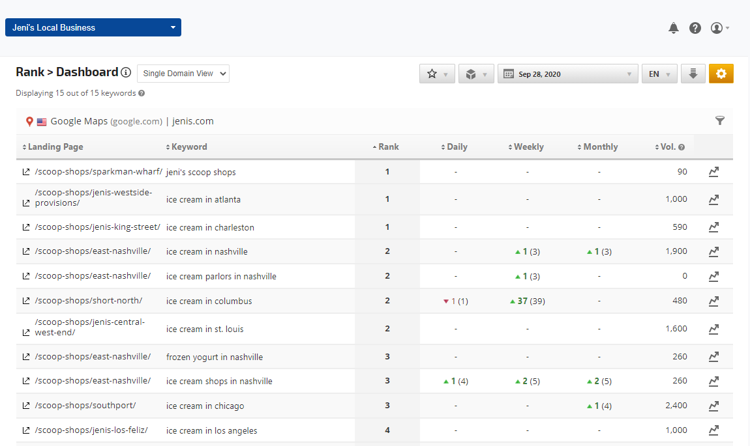Expand the Jeni's Local Business dropdown
The height and width of the screenshot is (446, 750).
[93, 27]
